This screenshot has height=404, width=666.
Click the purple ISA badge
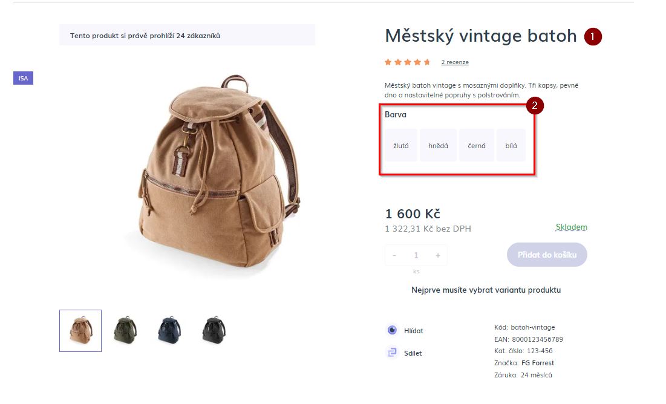point(22,77)
